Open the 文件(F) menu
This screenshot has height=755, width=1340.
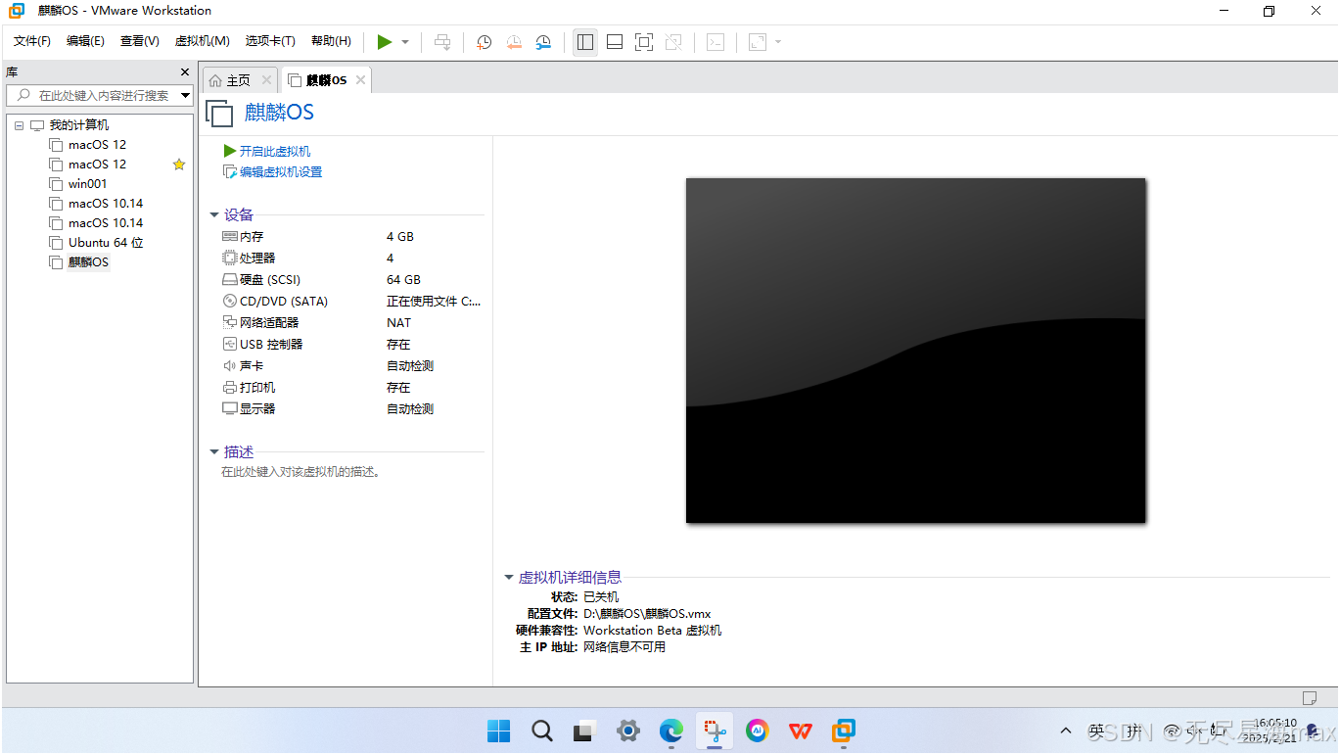[x=32, y=41]
